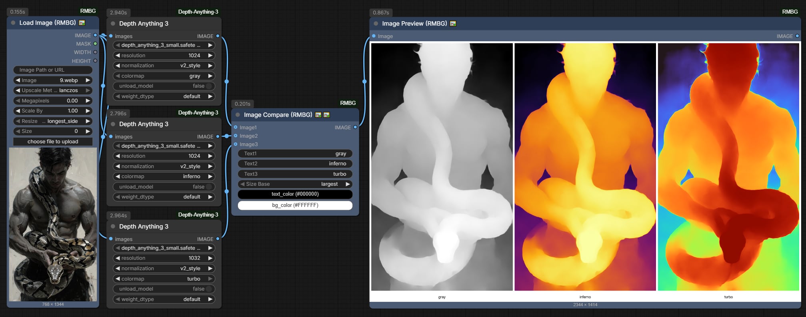This screenshot has height=317, width=806.
Task: Collapse the Depth Anything 3 node with turbo colormap
Action: [113, 227]
